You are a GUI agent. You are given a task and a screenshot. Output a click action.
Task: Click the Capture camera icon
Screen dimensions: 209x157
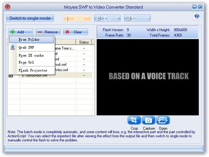tap(149, 120)
